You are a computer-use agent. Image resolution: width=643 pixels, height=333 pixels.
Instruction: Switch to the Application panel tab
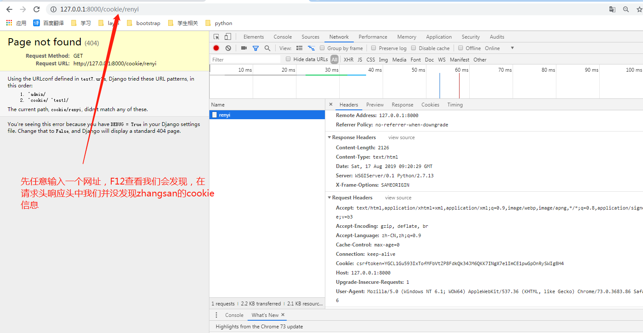coord(439,37)
